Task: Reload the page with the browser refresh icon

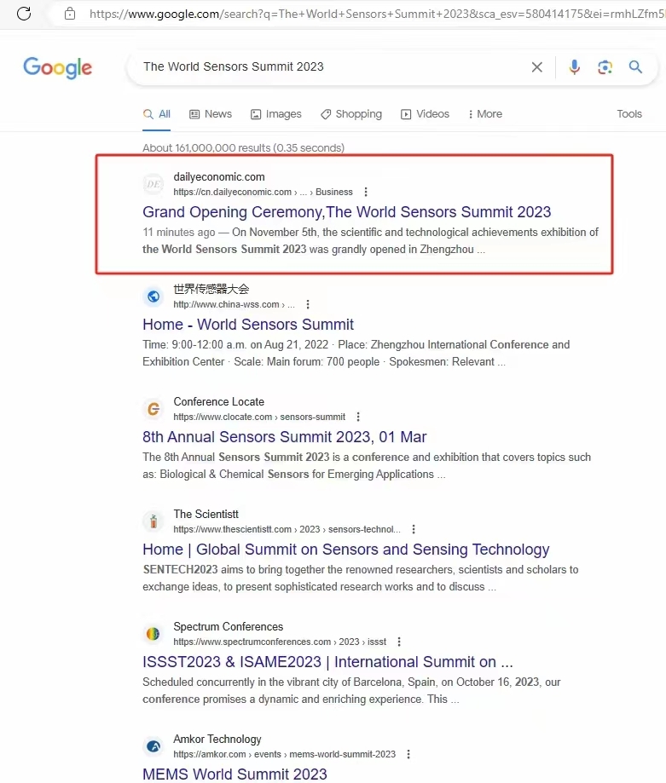Action: pyautogui.click(x=24, y=13)
